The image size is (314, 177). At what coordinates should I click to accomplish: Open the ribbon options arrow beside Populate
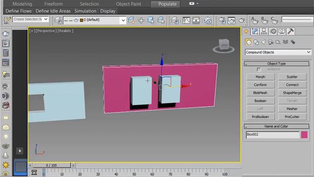[x=197, y=3]
